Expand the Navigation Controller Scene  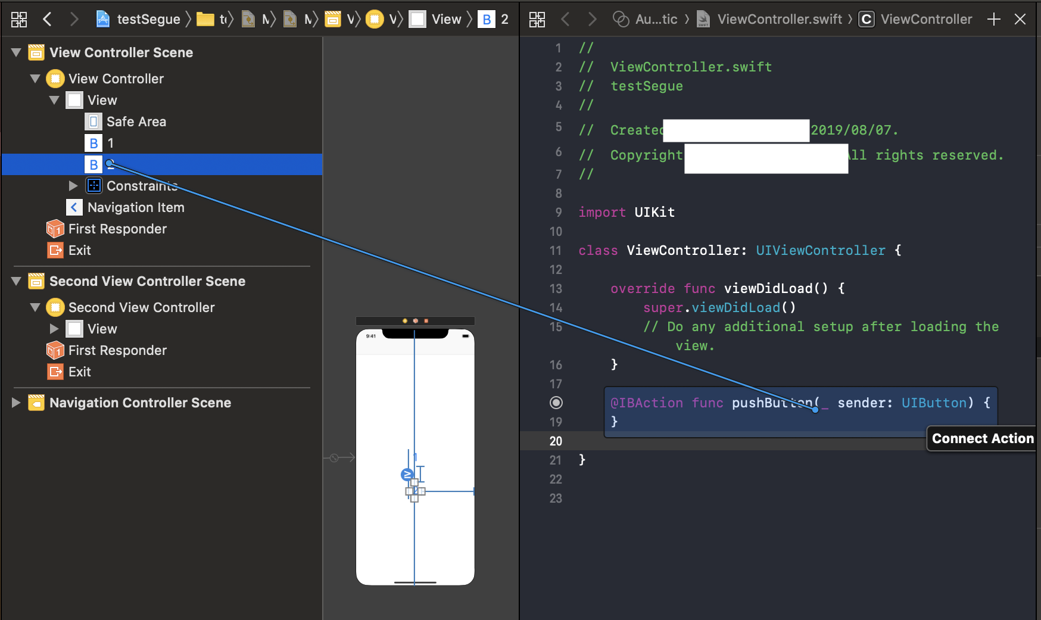tap(16, 403)
